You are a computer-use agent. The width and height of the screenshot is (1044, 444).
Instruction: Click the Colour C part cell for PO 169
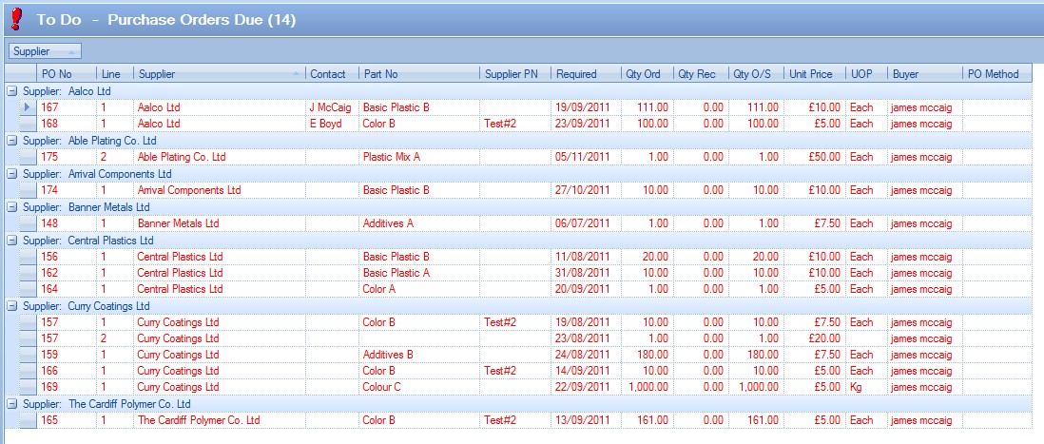(x=418, y=387)
